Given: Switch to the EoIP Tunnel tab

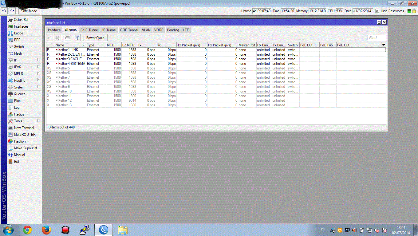Looking at the screenshot, I should [x=89, y=30].
